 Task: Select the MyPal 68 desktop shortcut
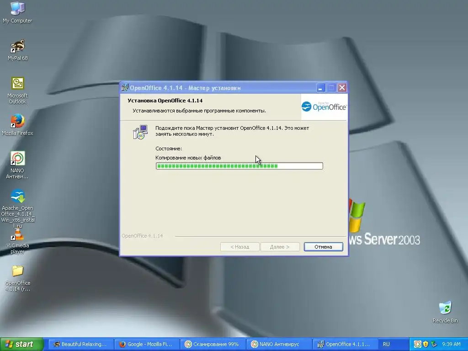(18, 50)
